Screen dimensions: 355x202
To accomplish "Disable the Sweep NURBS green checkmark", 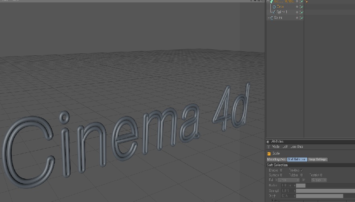I will coord(302,2).
